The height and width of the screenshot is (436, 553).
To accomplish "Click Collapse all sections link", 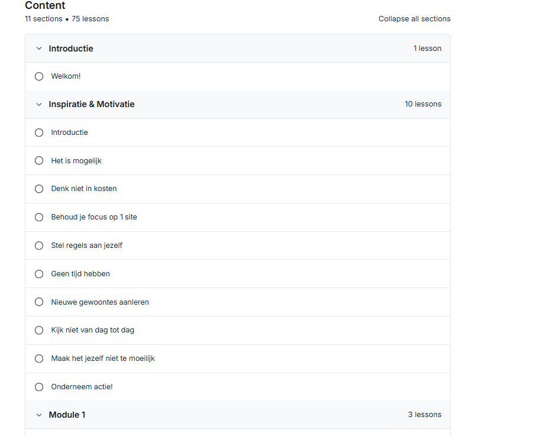I will coord(415,19).
